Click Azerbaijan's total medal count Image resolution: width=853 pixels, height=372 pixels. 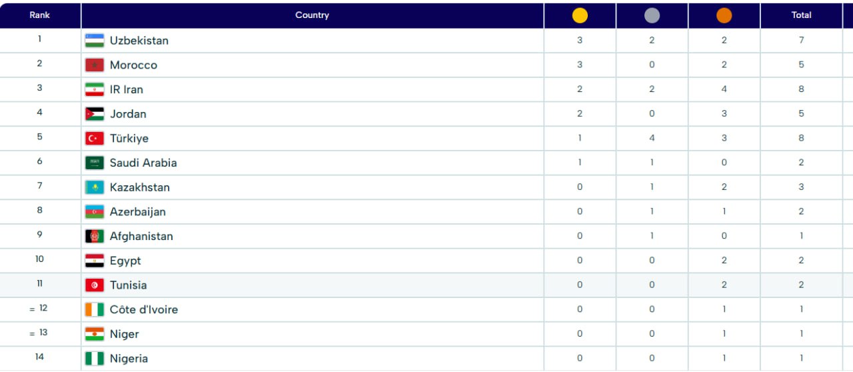point(801,211)
